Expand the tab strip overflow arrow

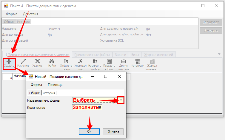pyautogui.click(x=219, y=54)
